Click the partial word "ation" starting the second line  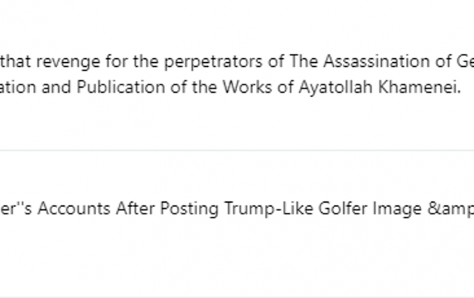pos(18,87)
